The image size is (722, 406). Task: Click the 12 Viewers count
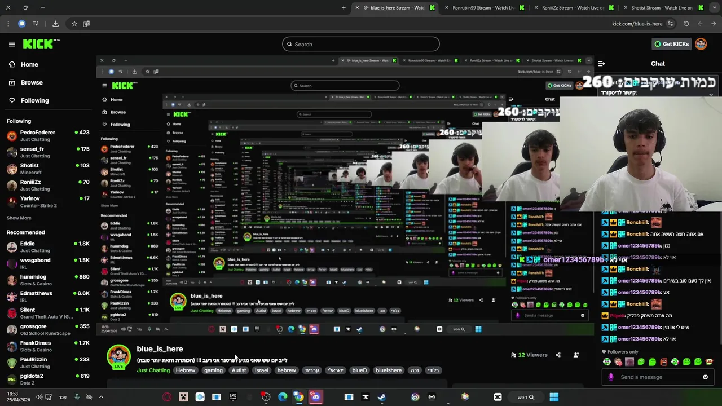coord(529,355)
